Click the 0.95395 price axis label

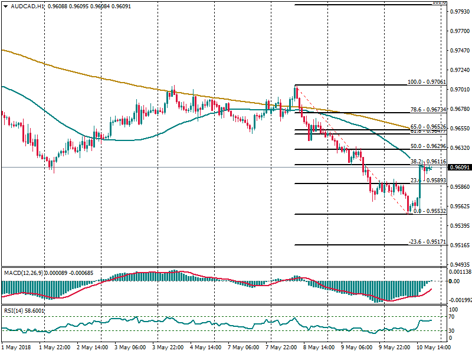click(x=458, y=226)
